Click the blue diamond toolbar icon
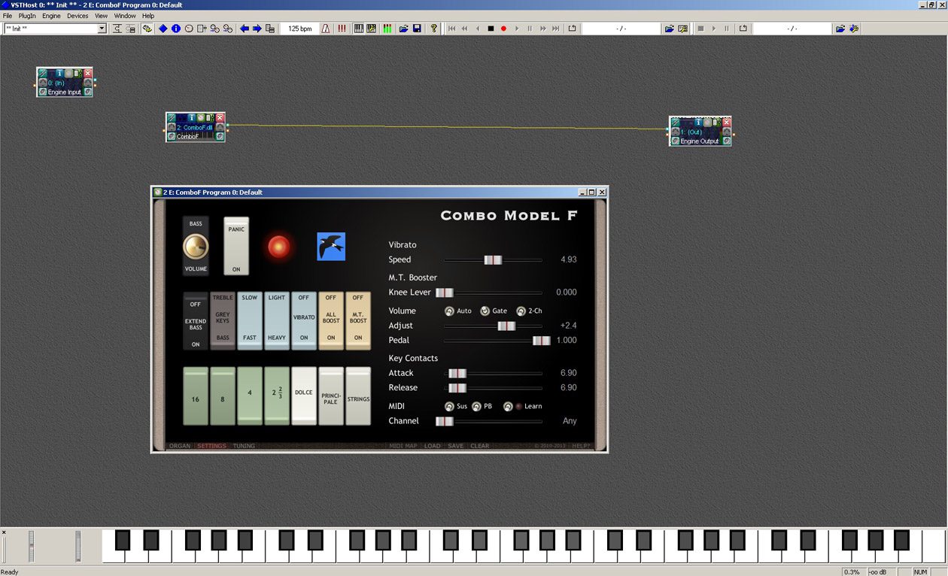 (163, 29)
